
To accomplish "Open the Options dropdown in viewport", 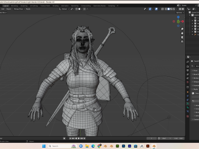I will [x=180, y=12].
